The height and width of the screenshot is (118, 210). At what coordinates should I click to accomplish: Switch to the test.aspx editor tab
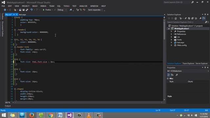click(22, 14)
